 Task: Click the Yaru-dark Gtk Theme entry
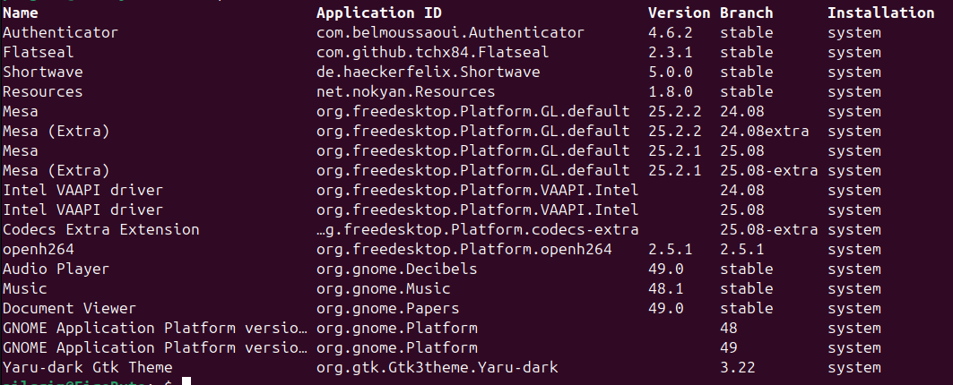point(87,367)
